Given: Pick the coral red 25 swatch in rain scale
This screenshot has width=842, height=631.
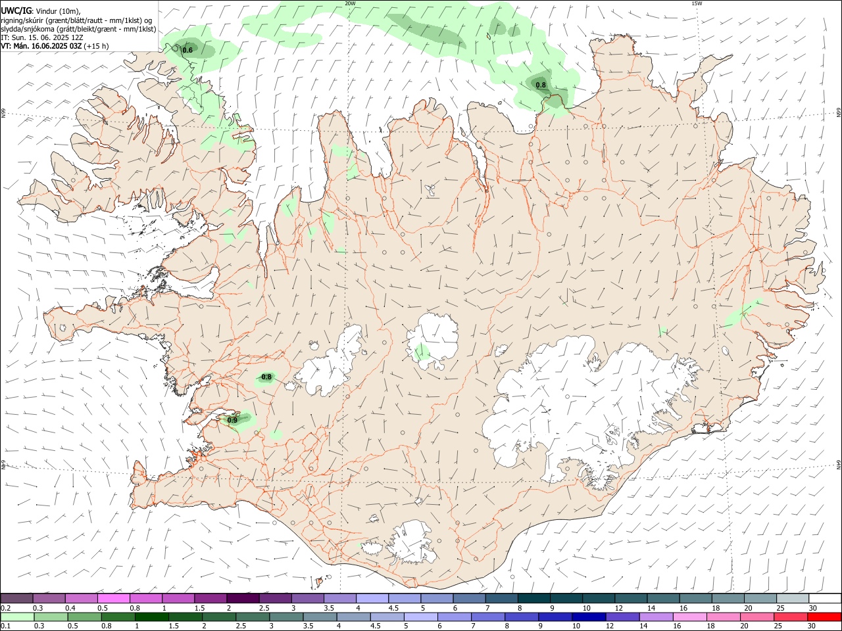Looking at the screenshot, I should coord(790,617).
